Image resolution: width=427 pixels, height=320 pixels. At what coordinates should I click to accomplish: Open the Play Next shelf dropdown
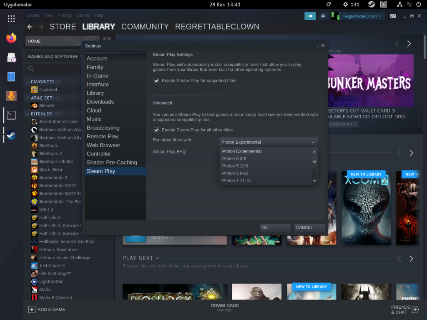click(x=157, y=258)
